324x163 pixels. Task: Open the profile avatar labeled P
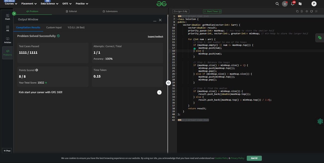click(314, 4)
